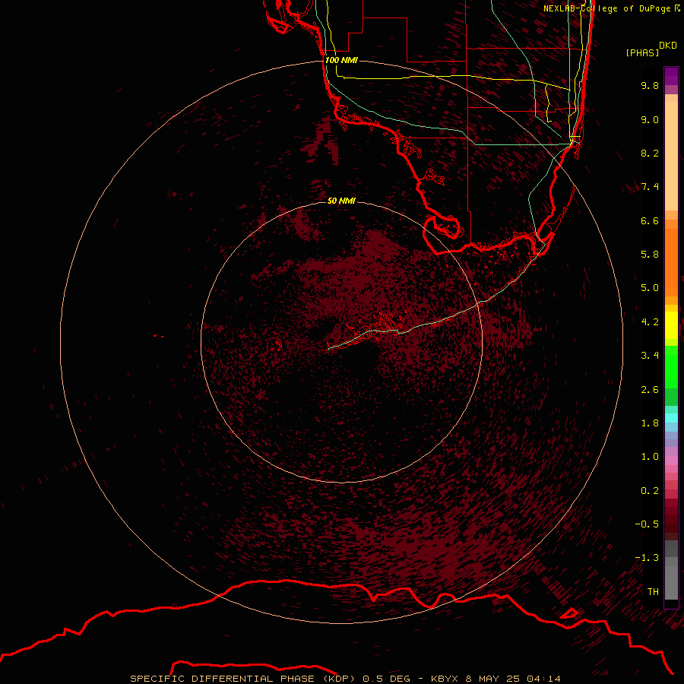This screenshot has width=684, height=684.
Task: Click the 100 NMI range ring label
Action: point(341,60)
